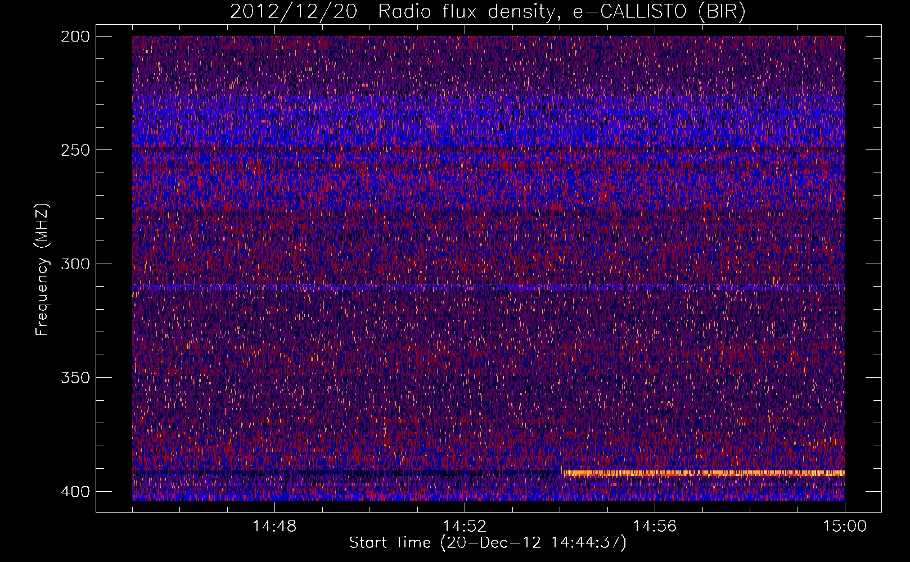Viewport: 910px width, 562px height.
Task: Click the 'Frequency (MHZ)' axis label
Action: click(42, 269)
